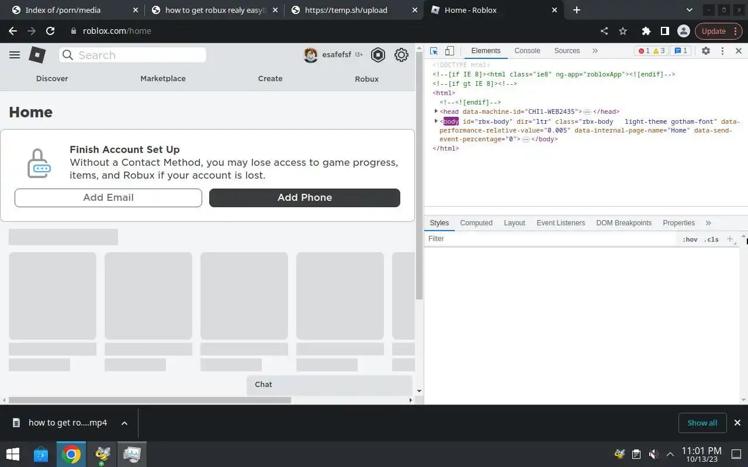
Task: Open the Layout pane tab
Action: (x=514, y=223)
